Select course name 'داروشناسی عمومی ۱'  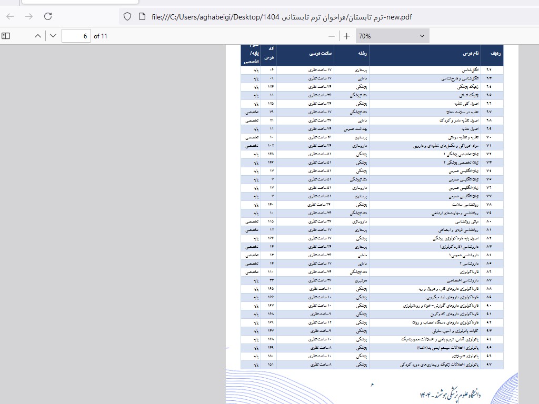pyautogui.click(x=464, y=255)
